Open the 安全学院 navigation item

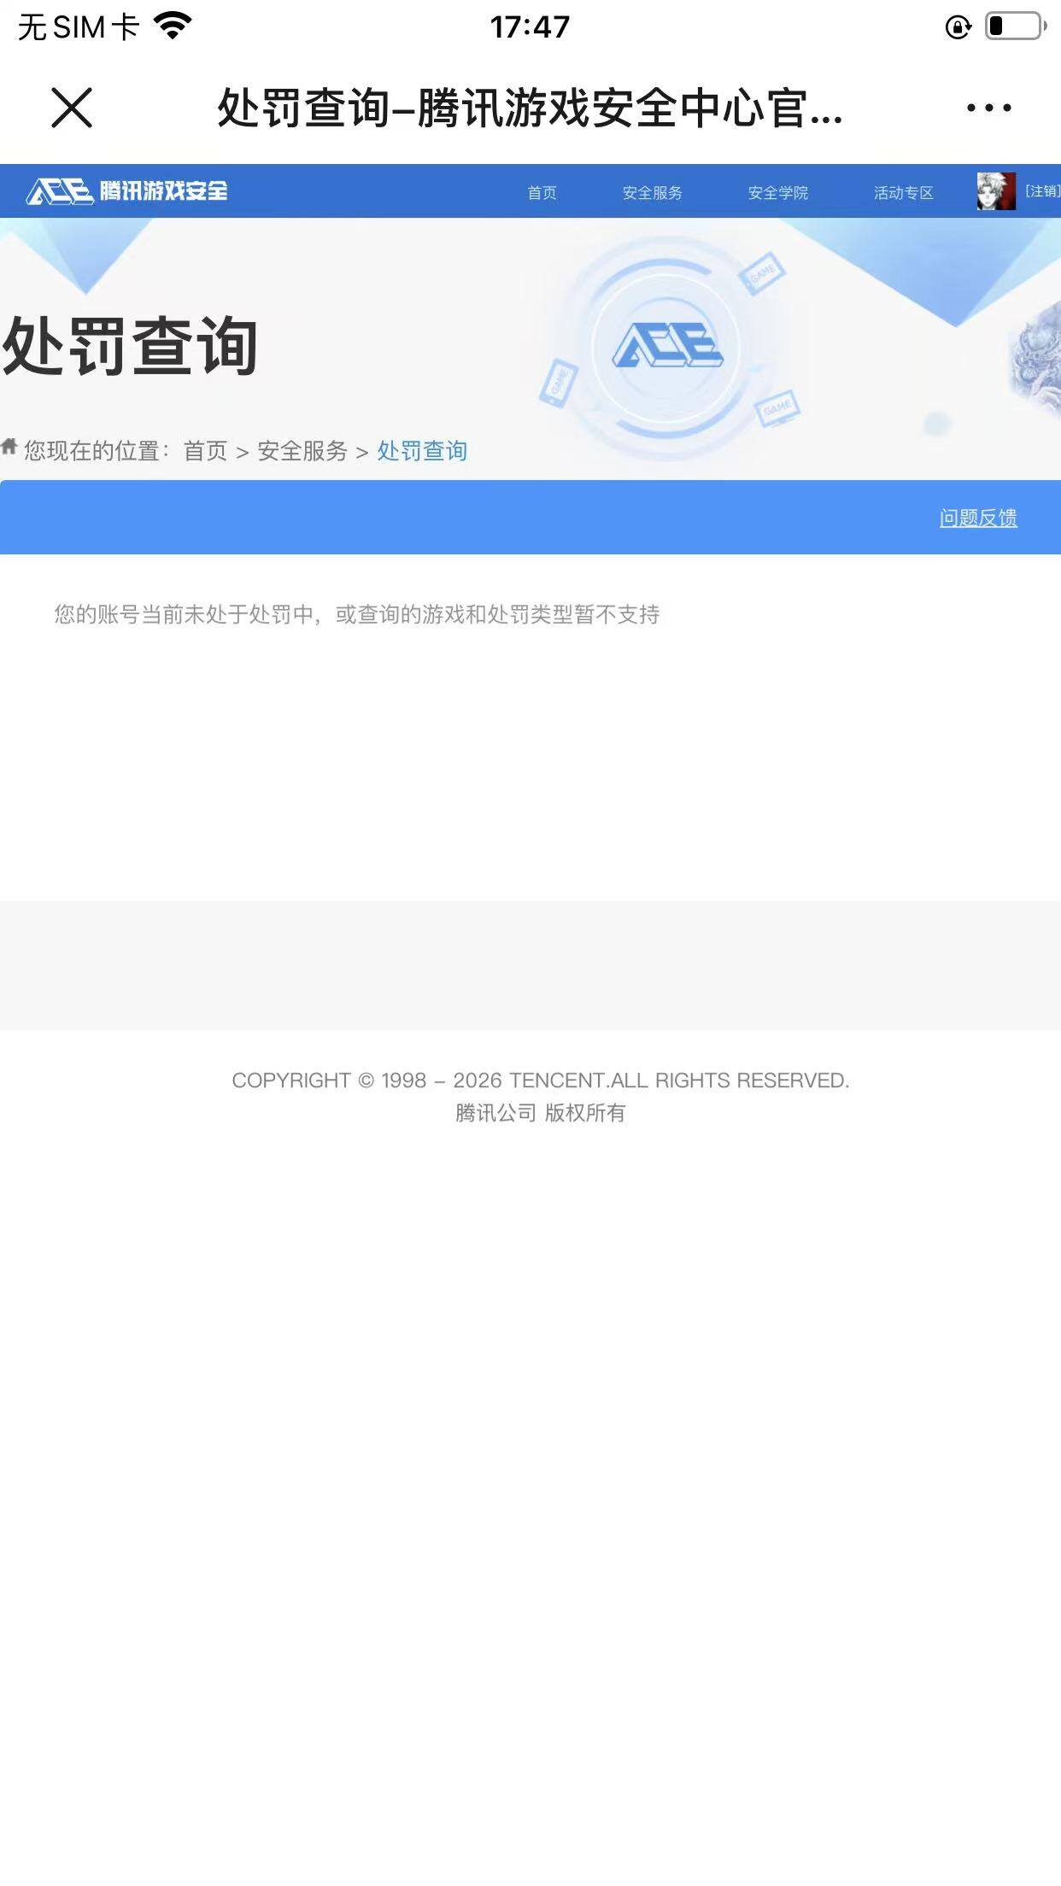click(778, 192)
